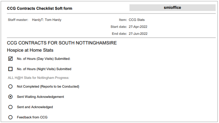Click the Feedback from CCG label text

coord(32,117)
